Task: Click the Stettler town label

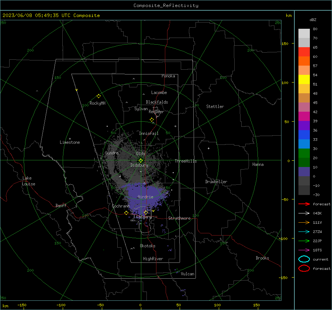Action: (215, 107)
